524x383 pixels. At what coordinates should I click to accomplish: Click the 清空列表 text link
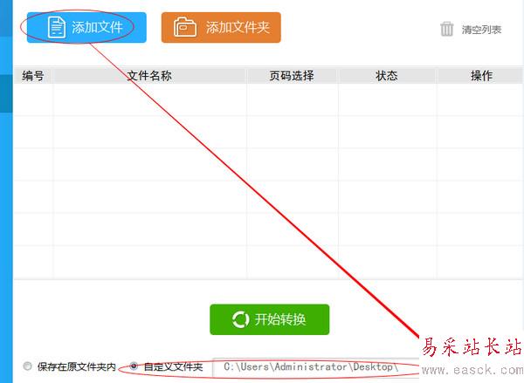pos(481,30)
